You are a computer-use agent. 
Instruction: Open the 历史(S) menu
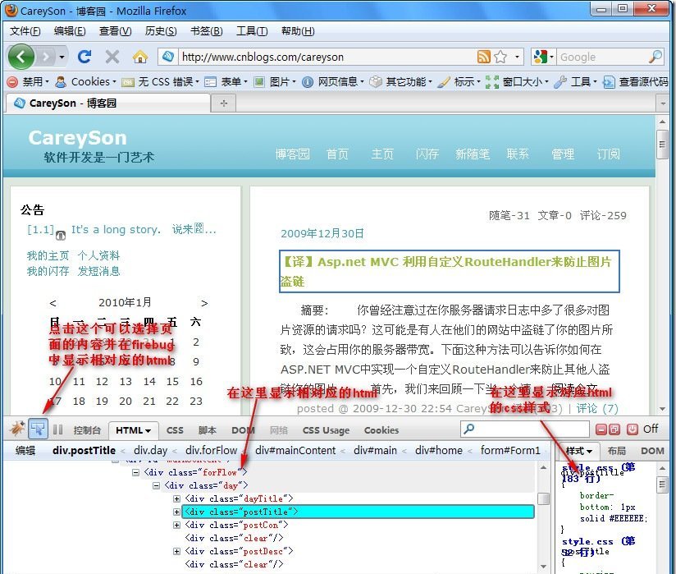pyautogui.click(x=161, y=31)
